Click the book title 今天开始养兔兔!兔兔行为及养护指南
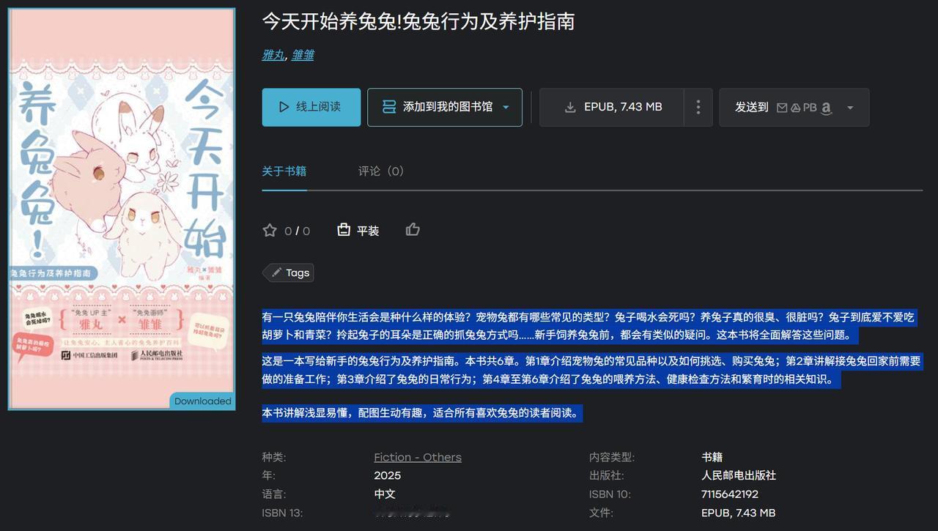 pos(418,21)
